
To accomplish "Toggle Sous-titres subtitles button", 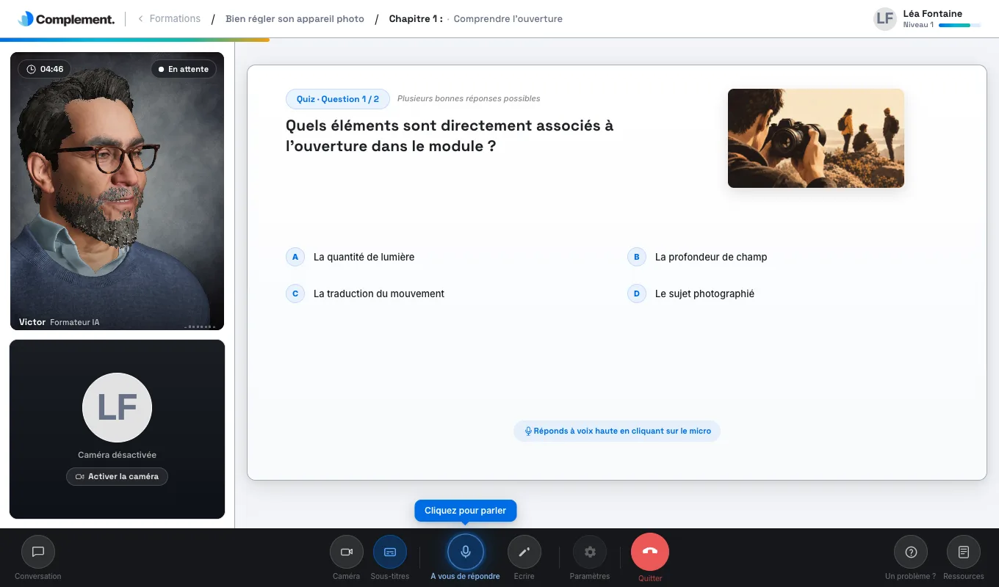I will click(390, 552).
